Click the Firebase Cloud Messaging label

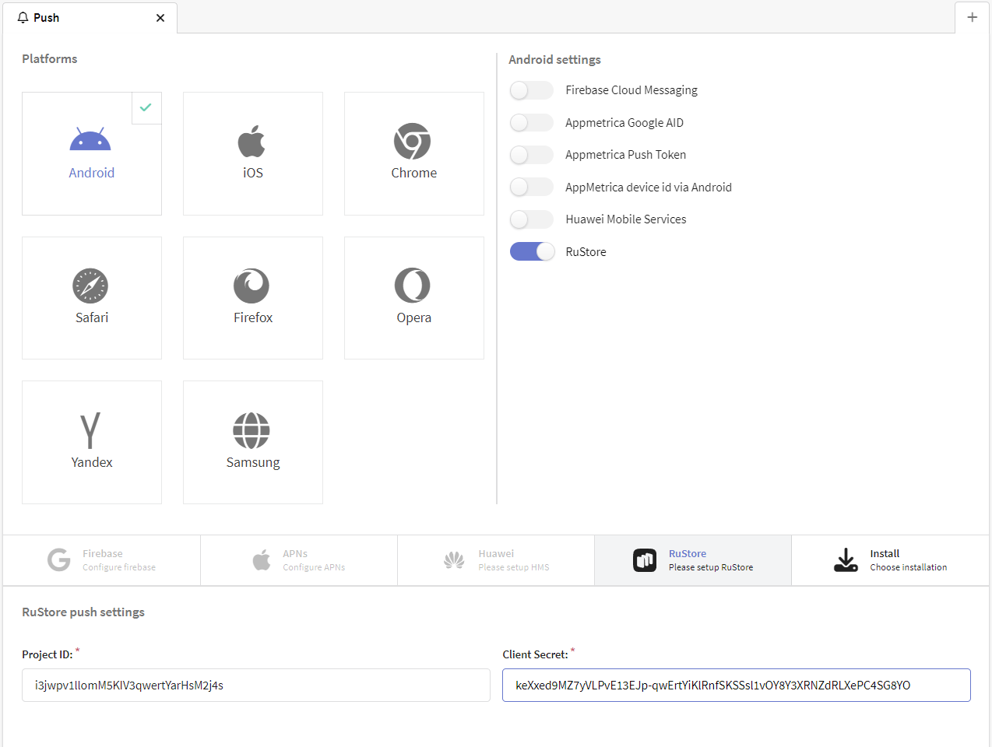(x=631, y=90)
